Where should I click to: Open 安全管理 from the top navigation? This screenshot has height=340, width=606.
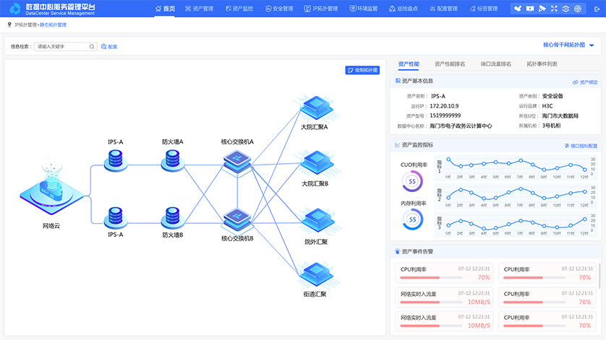[x=279, y=9]
